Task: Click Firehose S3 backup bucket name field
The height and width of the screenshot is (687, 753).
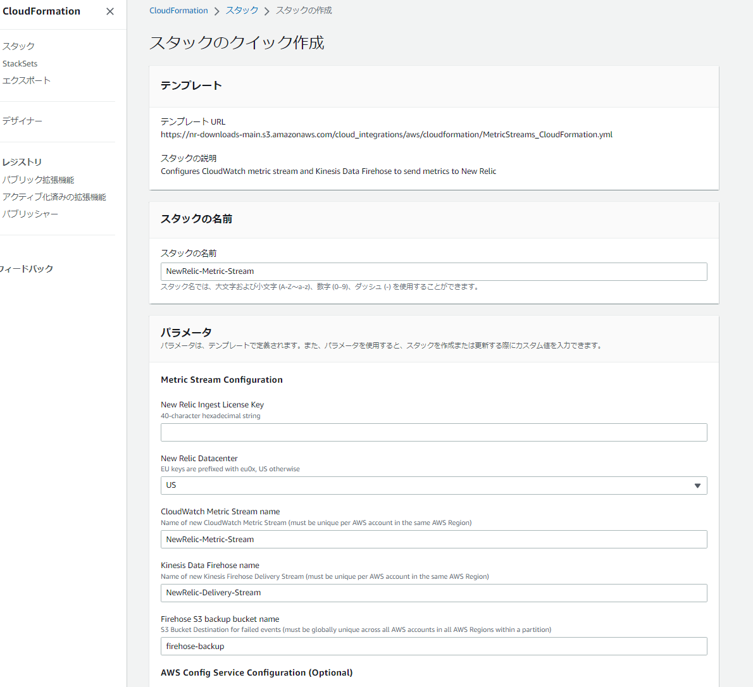Action: (x=433, y=646)
